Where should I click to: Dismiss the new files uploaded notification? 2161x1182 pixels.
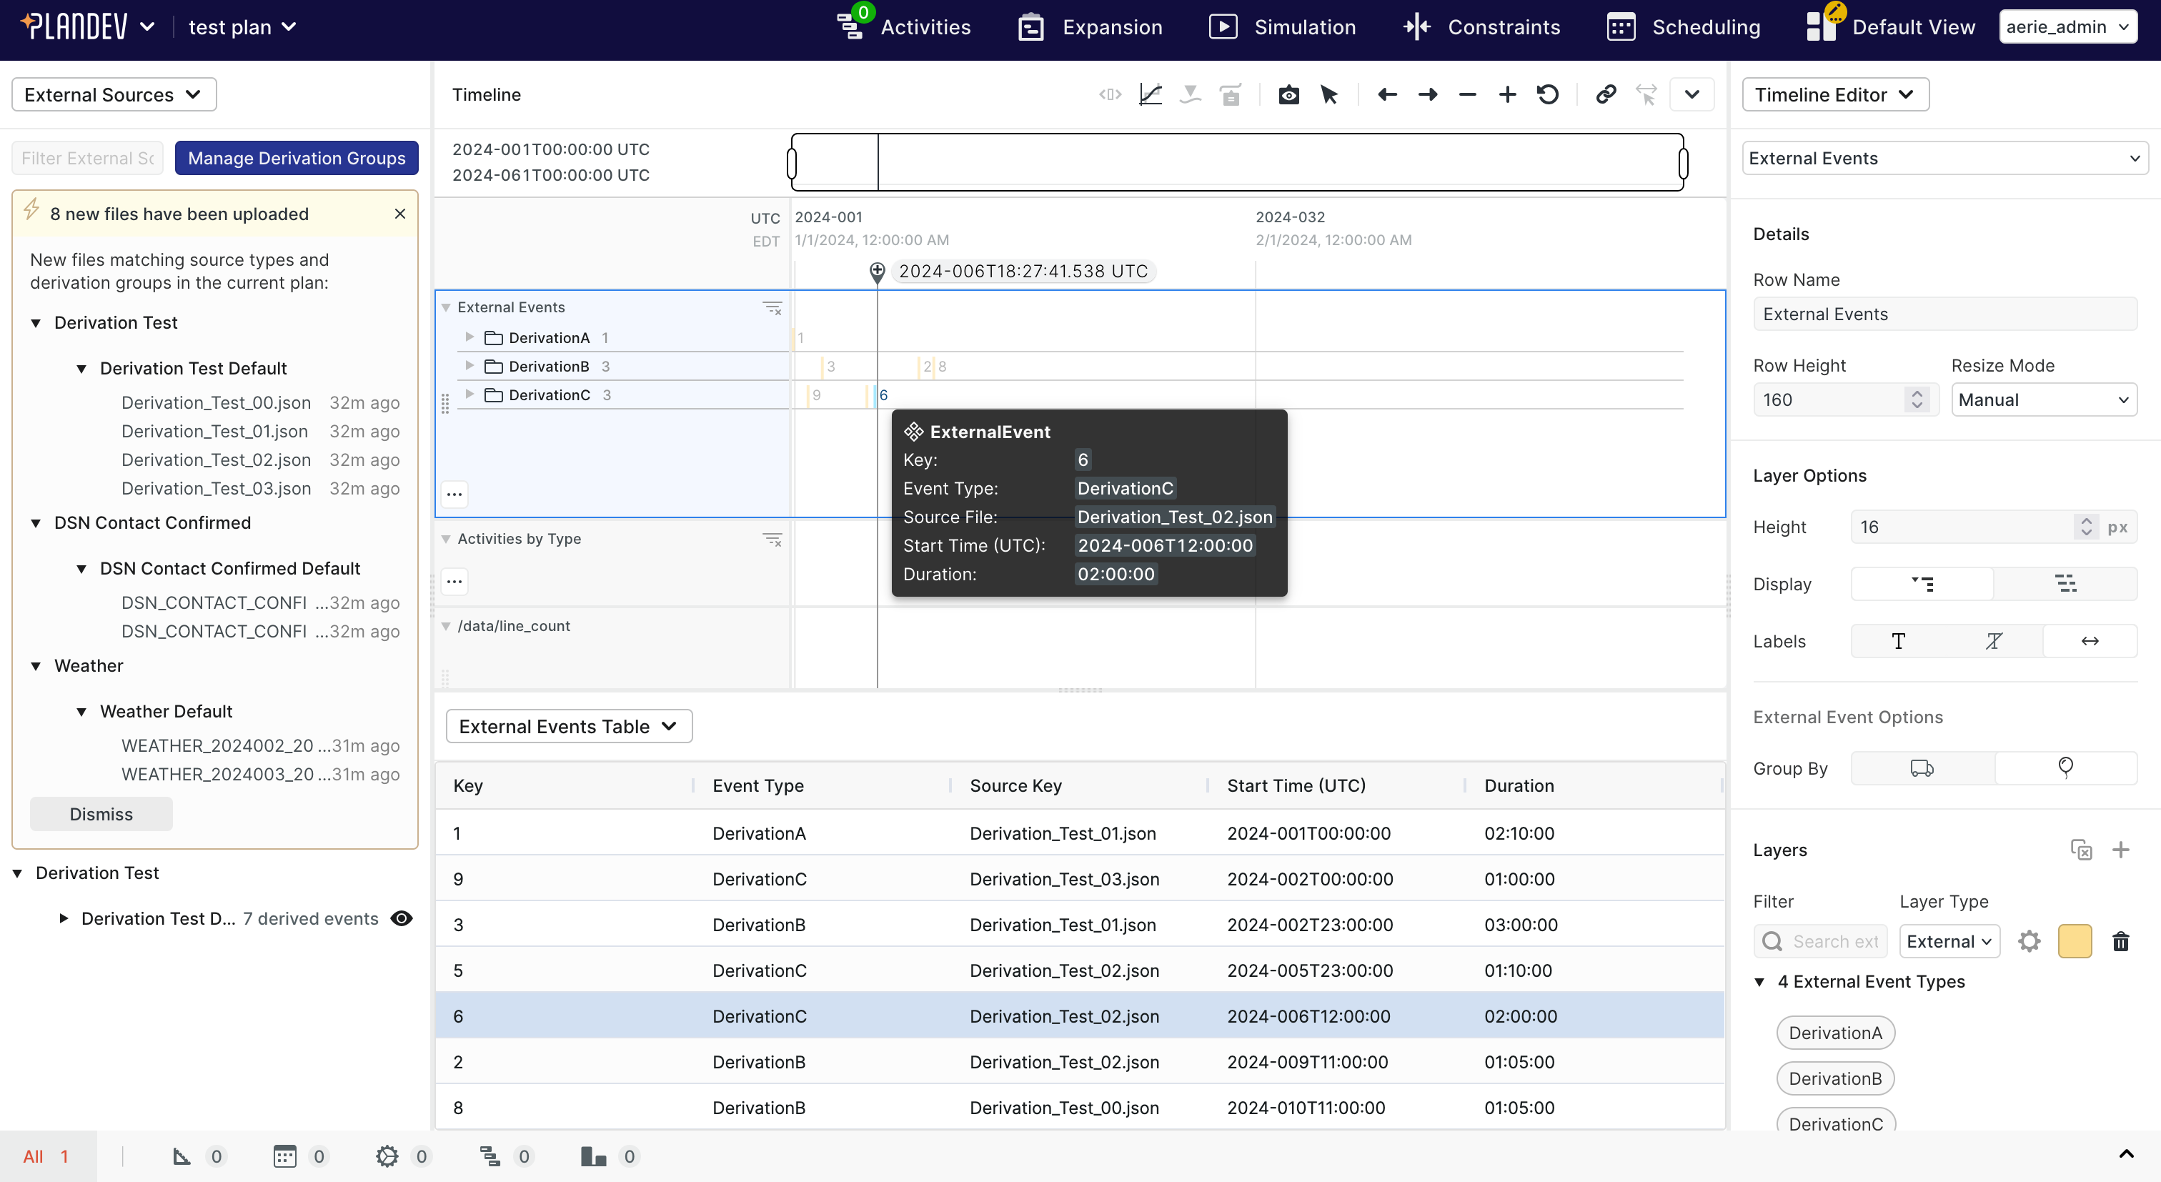400,213
